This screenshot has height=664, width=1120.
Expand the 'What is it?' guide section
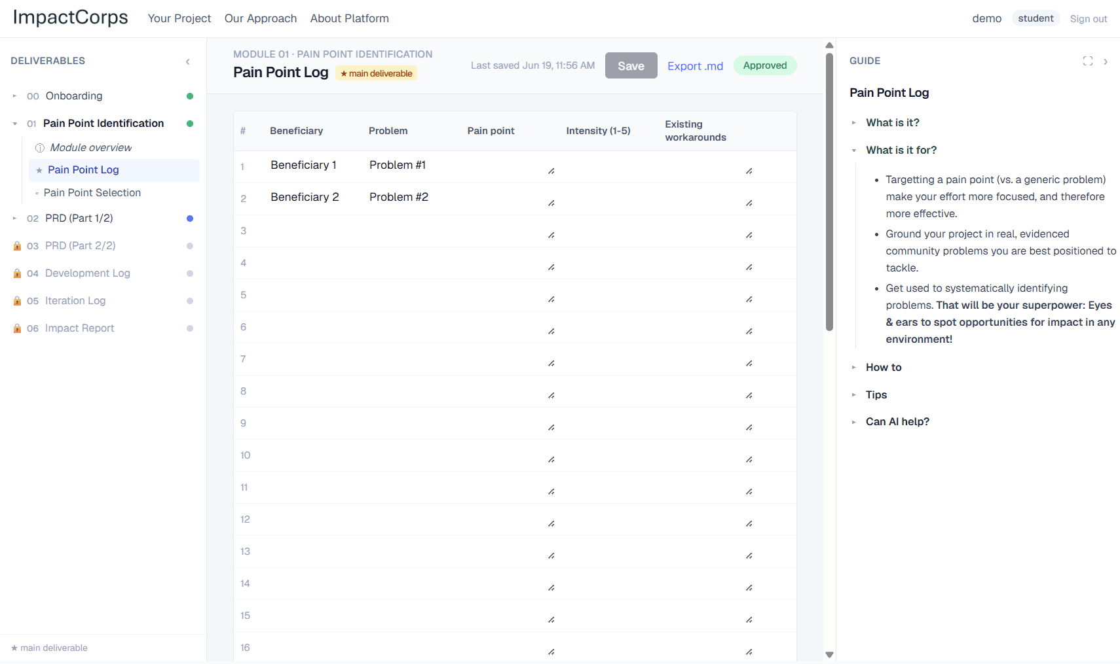click(893, 122)
